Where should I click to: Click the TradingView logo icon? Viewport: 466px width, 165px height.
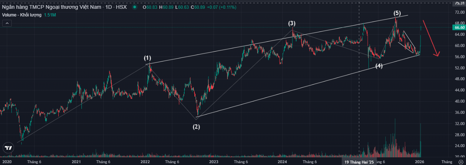[x=8, y=148]
